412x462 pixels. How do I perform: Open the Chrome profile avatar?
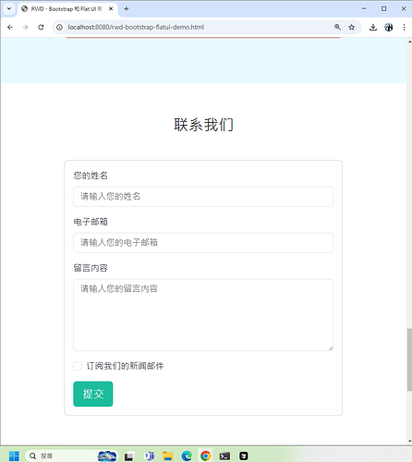389,27
